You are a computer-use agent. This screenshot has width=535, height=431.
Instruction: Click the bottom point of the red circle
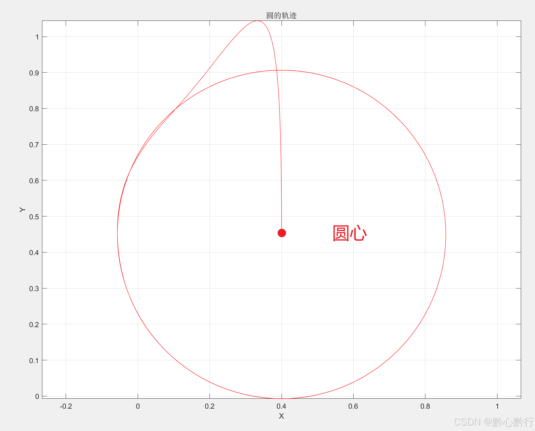tap(282, 398)
